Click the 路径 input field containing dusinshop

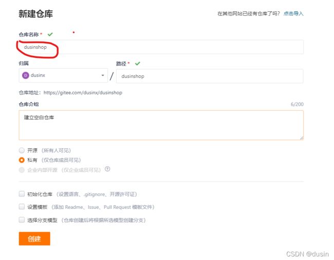click(x=210, y=76)
